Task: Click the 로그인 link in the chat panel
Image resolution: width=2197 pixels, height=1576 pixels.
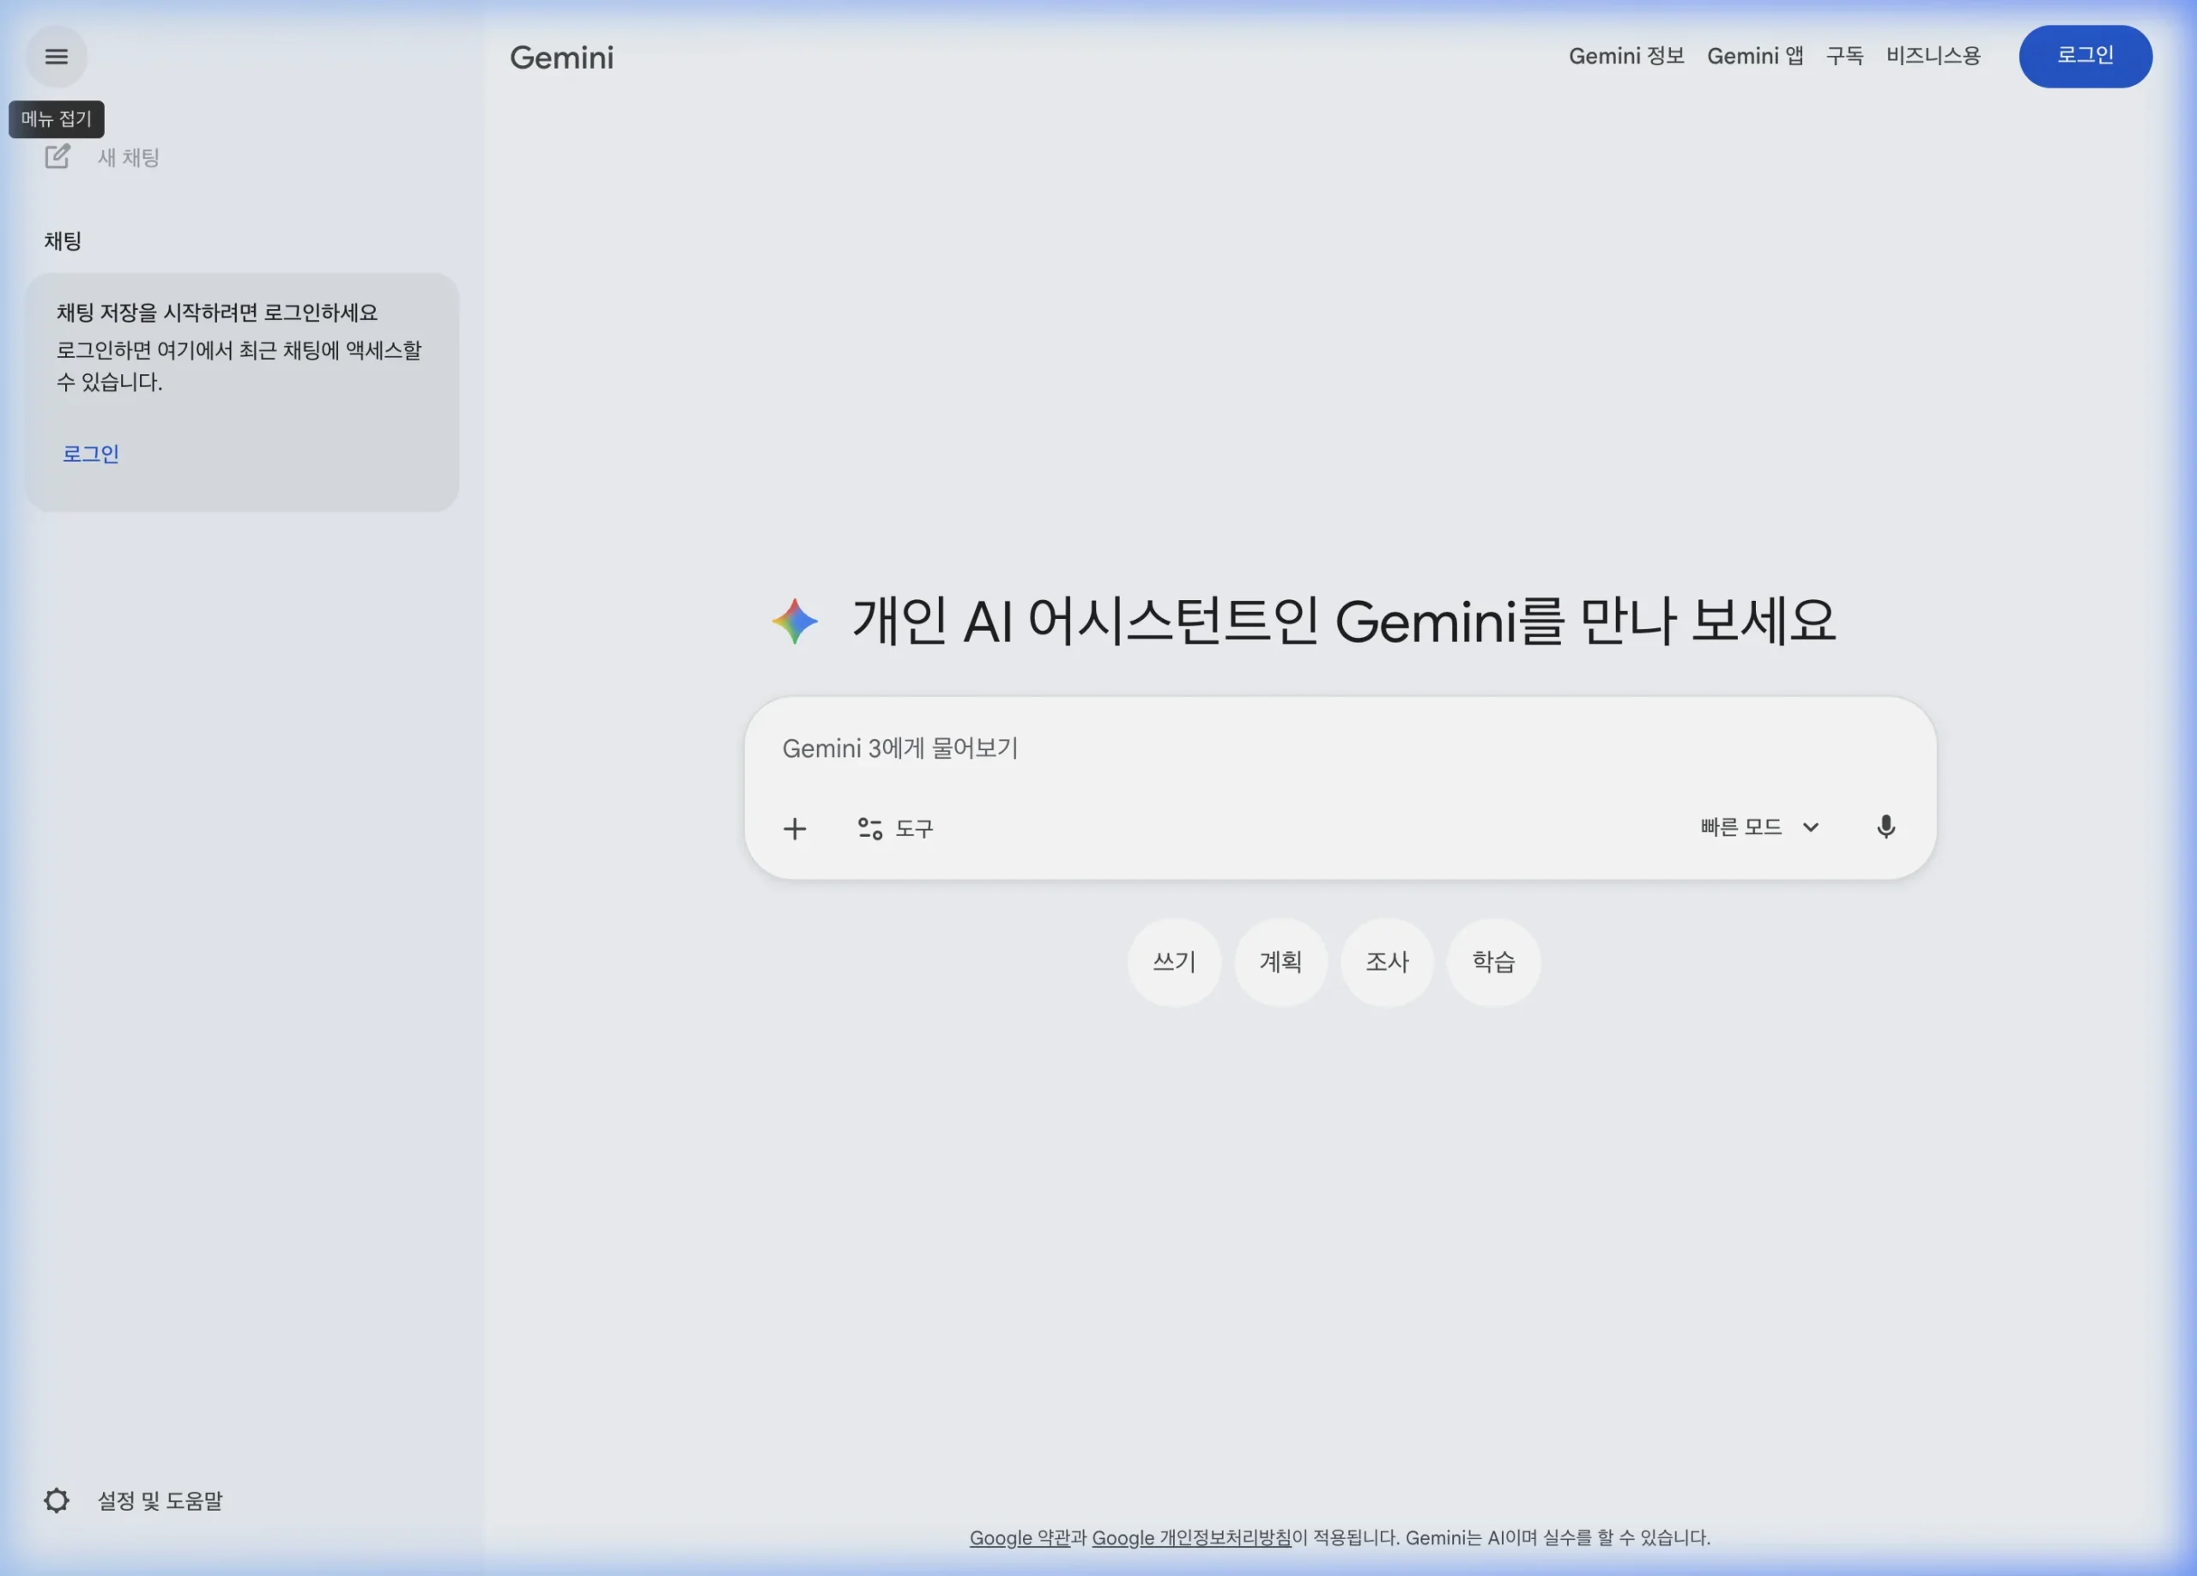Action: (x=89, y=453)
